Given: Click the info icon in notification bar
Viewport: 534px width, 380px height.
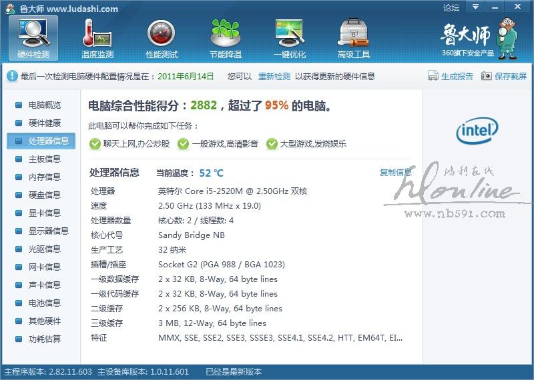Looking at the screenshot, I should [x=12, y=76].
